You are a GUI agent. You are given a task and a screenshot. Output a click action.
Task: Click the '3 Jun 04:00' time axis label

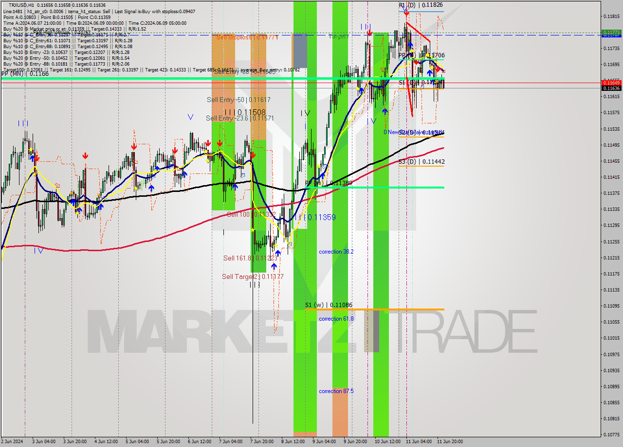click(44, 442)
